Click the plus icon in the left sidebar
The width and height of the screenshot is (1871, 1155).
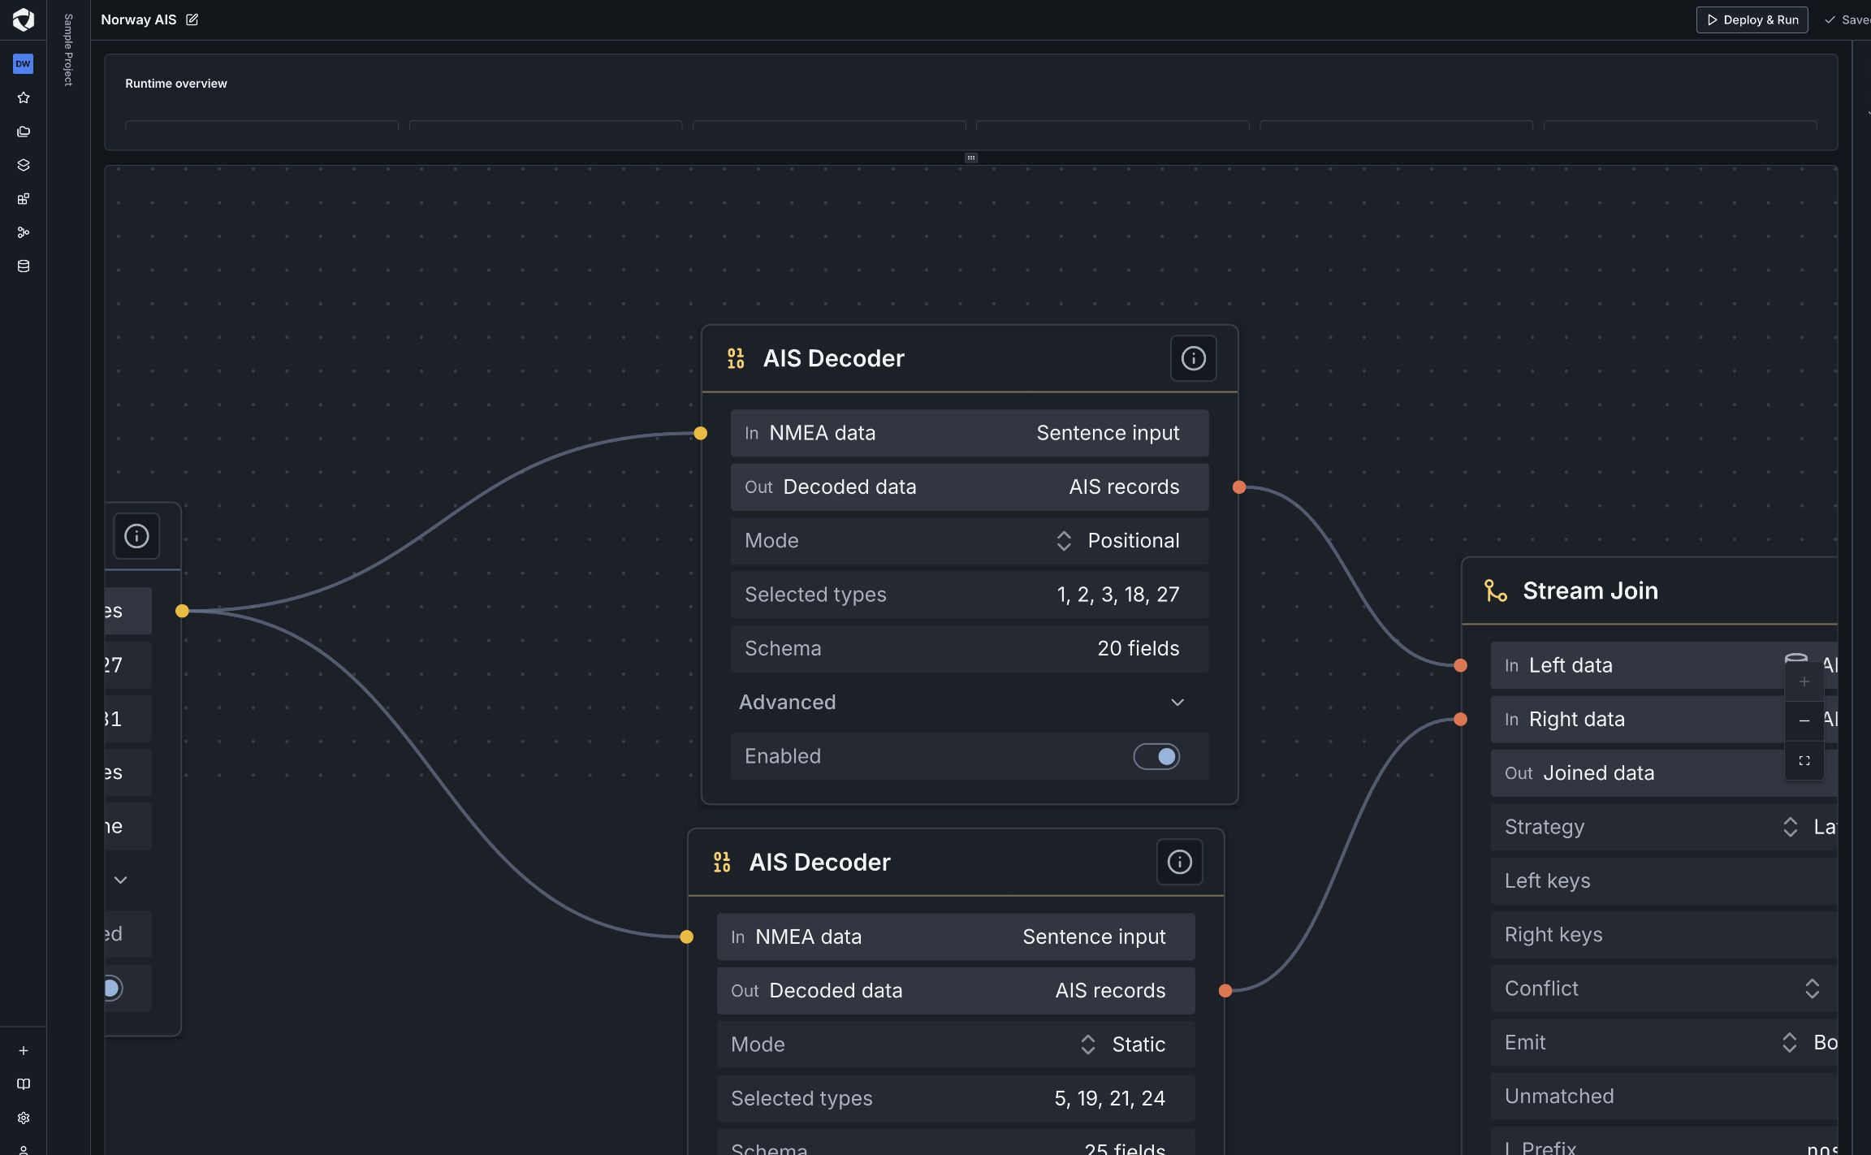tap(24, 1050)
